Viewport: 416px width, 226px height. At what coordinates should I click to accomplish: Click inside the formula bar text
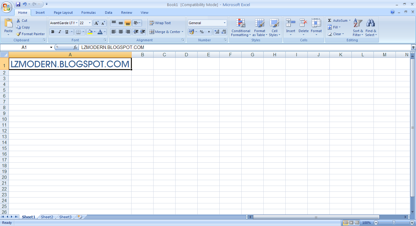(113, 47)
